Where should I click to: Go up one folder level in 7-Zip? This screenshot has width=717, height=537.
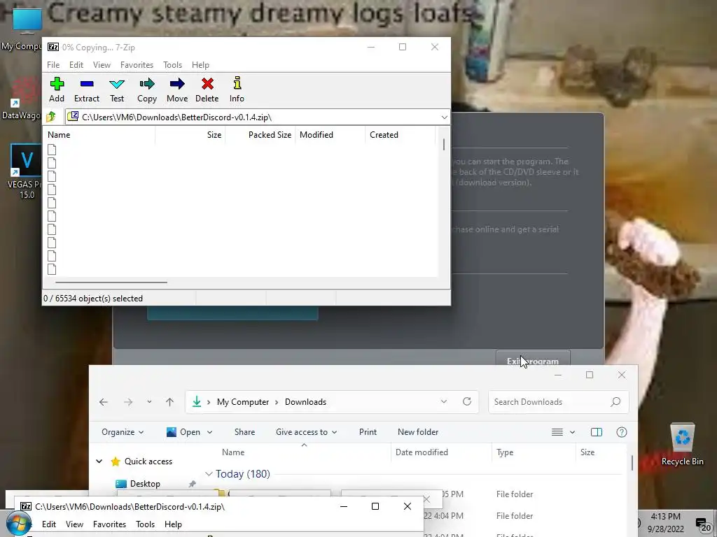[51, 117]
